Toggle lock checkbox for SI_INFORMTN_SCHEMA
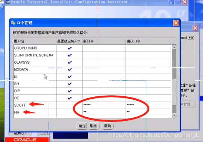This screenshot has height=142, width=203. (70, 55)
